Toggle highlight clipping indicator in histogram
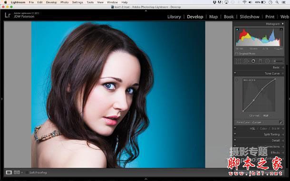 (x=281, y=29)
